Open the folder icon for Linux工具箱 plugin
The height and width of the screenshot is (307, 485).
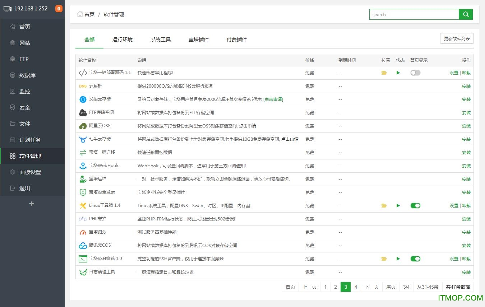click(x=384, y=205)
